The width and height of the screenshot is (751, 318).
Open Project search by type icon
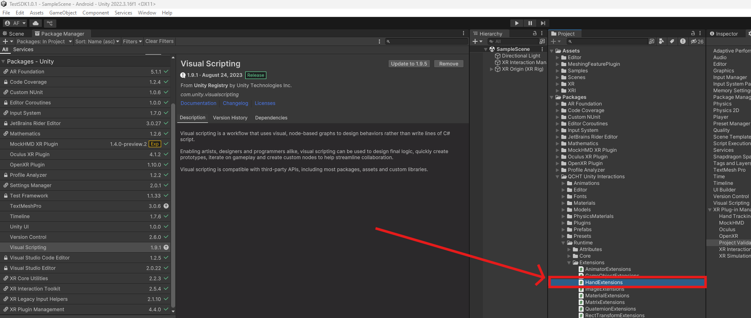pos(662,41)
